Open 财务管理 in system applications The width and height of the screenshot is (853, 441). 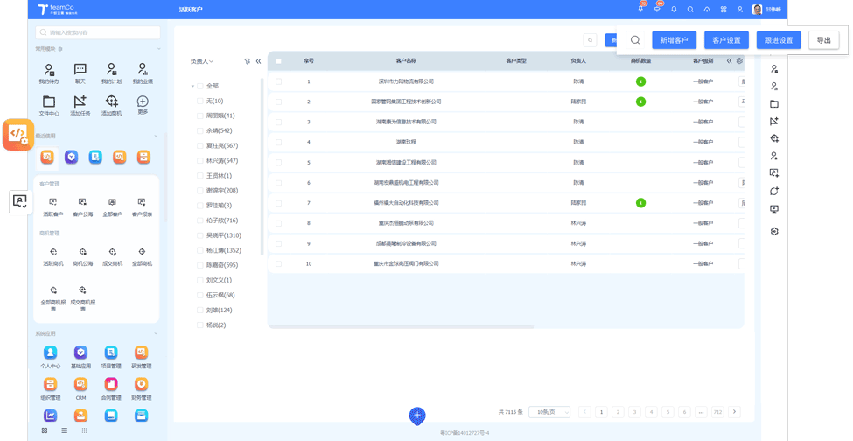141,388
